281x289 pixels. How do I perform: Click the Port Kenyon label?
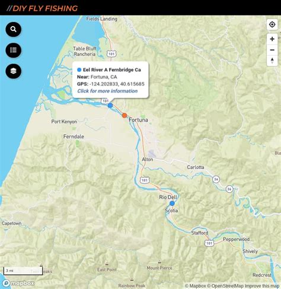[x=64, y=122]
